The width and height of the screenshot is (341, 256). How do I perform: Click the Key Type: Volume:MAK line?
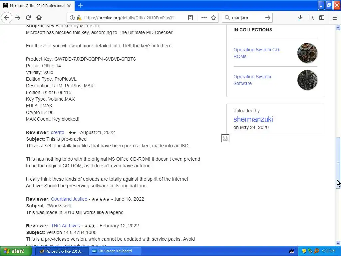(50, 99)
